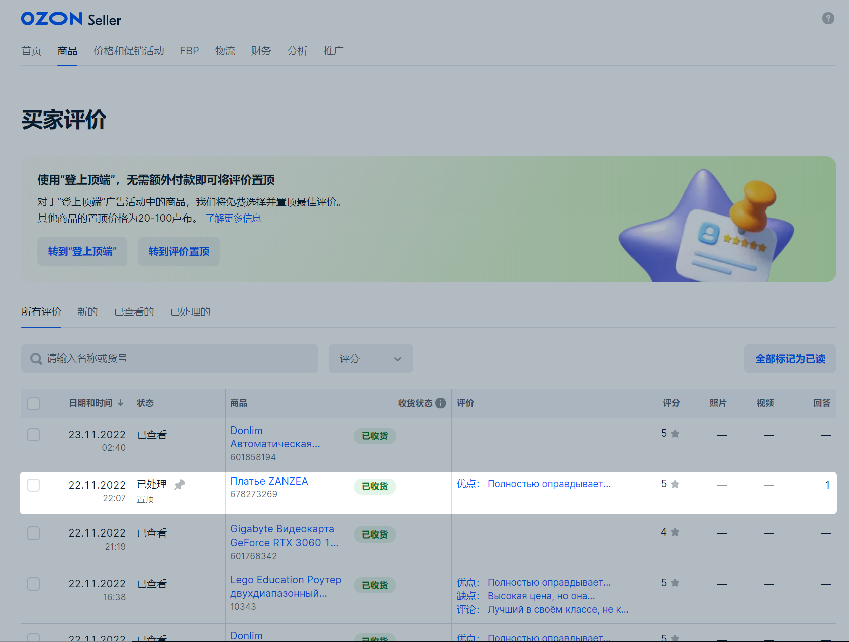Click the star icon in Gigabyte row
849x642 pixels.
[675, 532]
